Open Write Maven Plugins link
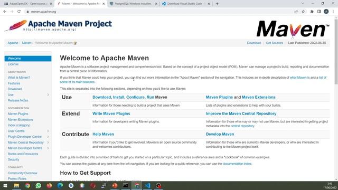This screenshot has width=338, height=190. [x=111, y=113]
